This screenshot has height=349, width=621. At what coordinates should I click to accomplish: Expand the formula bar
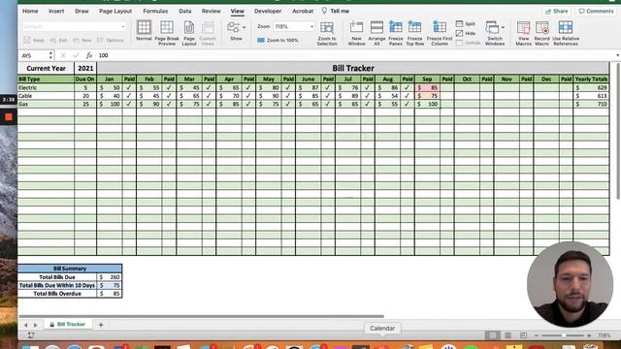click(617, 55)
